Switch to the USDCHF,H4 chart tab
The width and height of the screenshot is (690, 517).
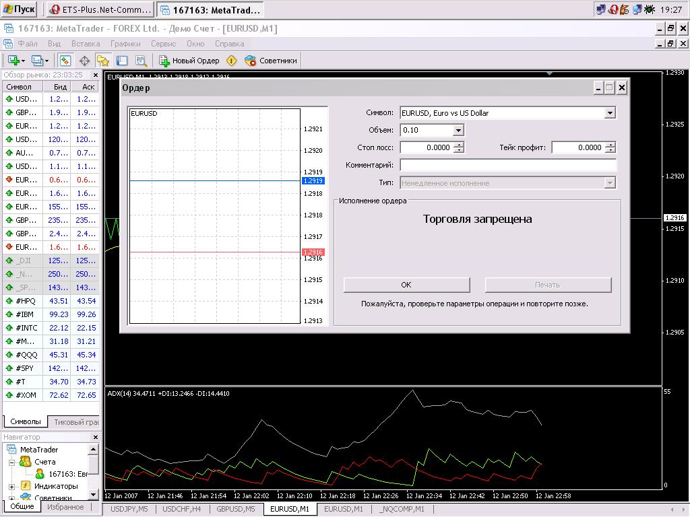(182, 509)
